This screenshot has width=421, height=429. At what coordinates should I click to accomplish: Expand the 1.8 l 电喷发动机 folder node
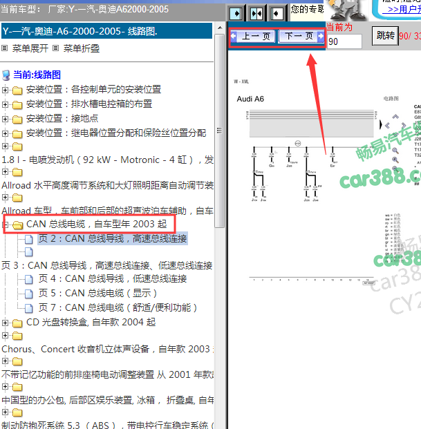5,146
